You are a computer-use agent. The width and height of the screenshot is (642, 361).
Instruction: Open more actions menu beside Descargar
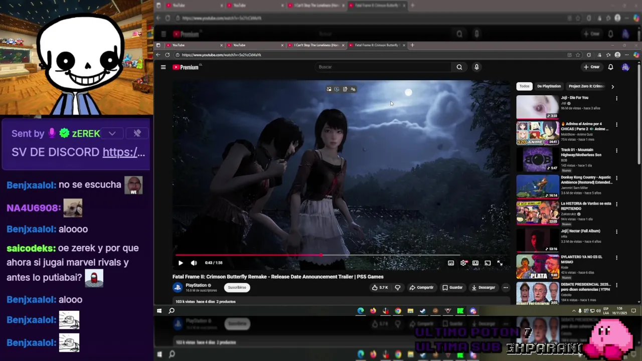point(506,288)
